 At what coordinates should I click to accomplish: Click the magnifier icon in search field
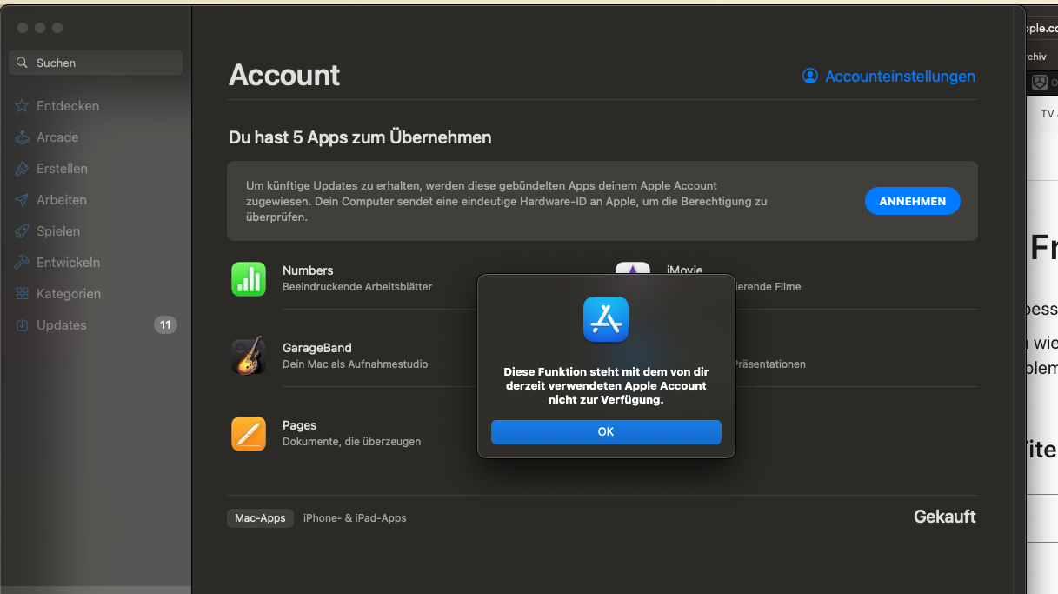click(23, 63)
